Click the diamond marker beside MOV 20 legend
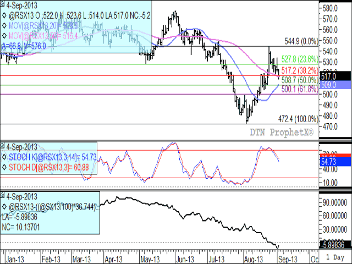 point(4,26)
